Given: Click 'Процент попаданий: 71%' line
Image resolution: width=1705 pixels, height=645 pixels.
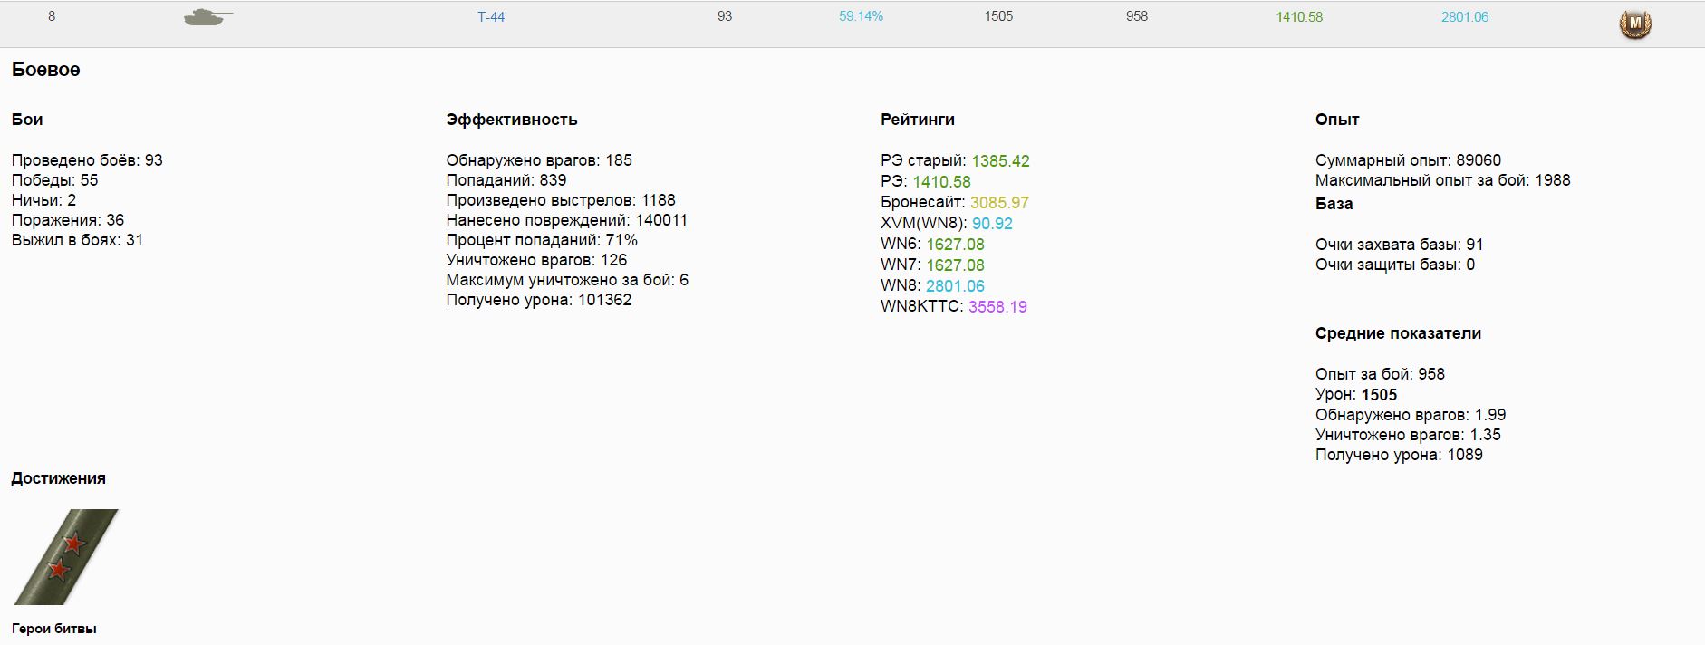Looking at the screenshot, I should coord(542,240).
